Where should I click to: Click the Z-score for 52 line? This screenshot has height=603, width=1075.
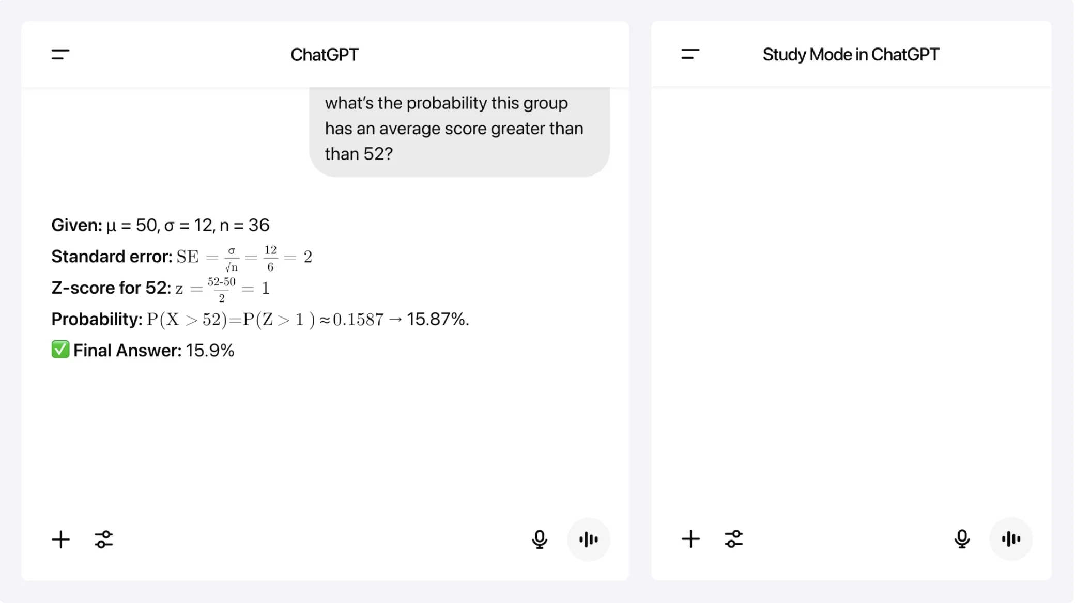click(x=161, y=289)
